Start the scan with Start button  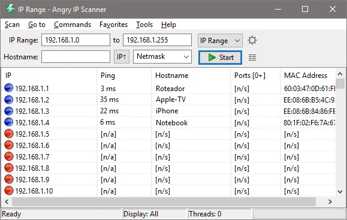click(220, 58)
